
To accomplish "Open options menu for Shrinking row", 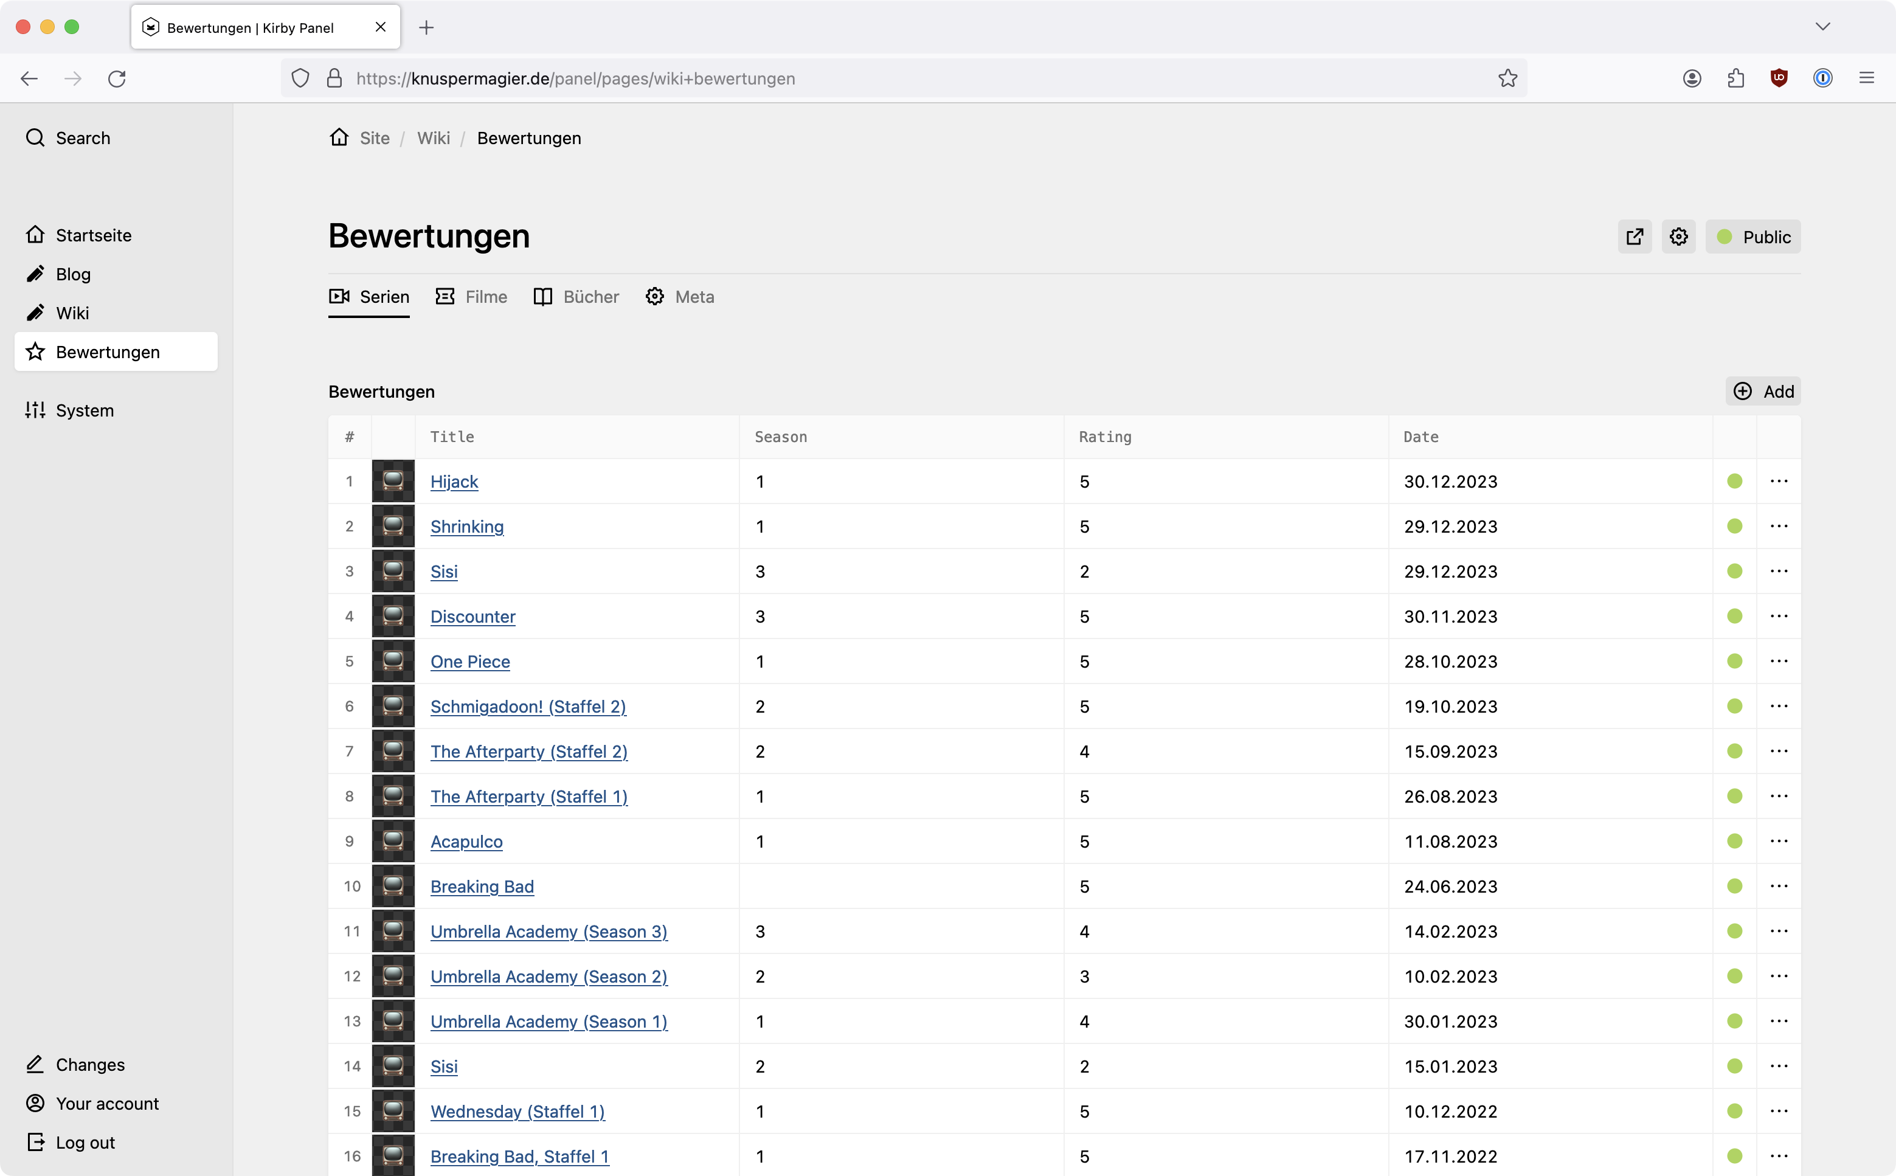I will [x=1779, y=527].
